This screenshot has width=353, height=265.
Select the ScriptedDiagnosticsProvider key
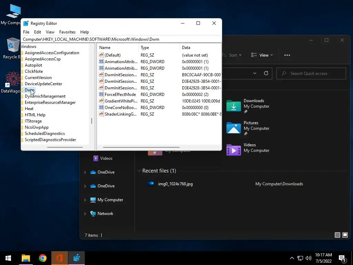pyautogui.click(x=50, y=140)
